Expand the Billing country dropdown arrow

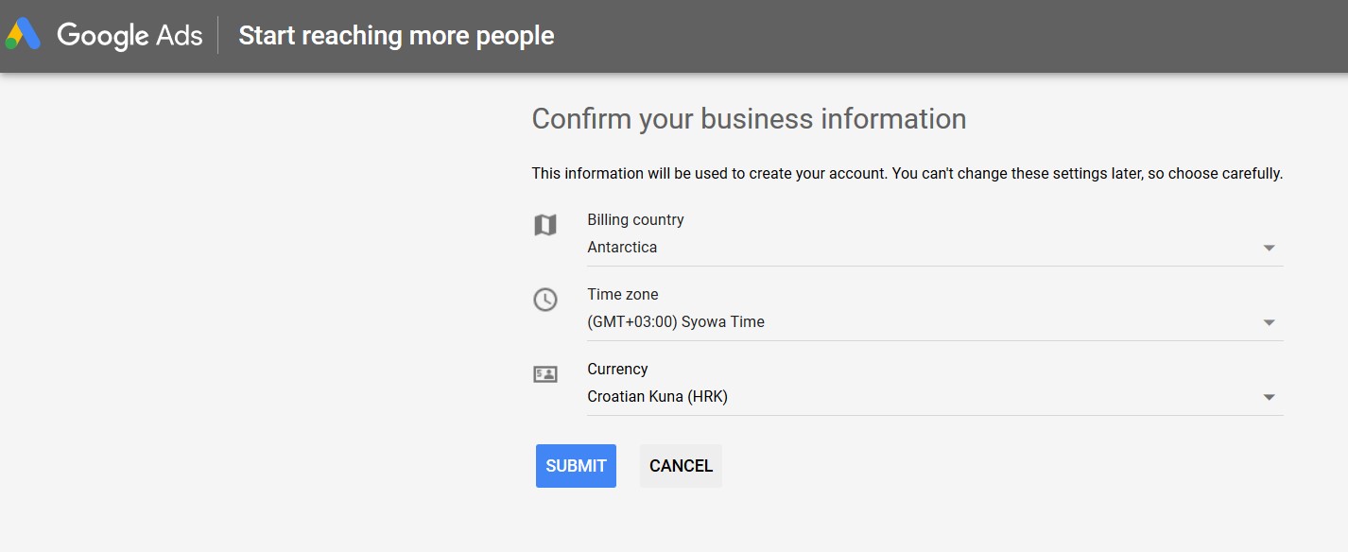tap(1269, 248)
